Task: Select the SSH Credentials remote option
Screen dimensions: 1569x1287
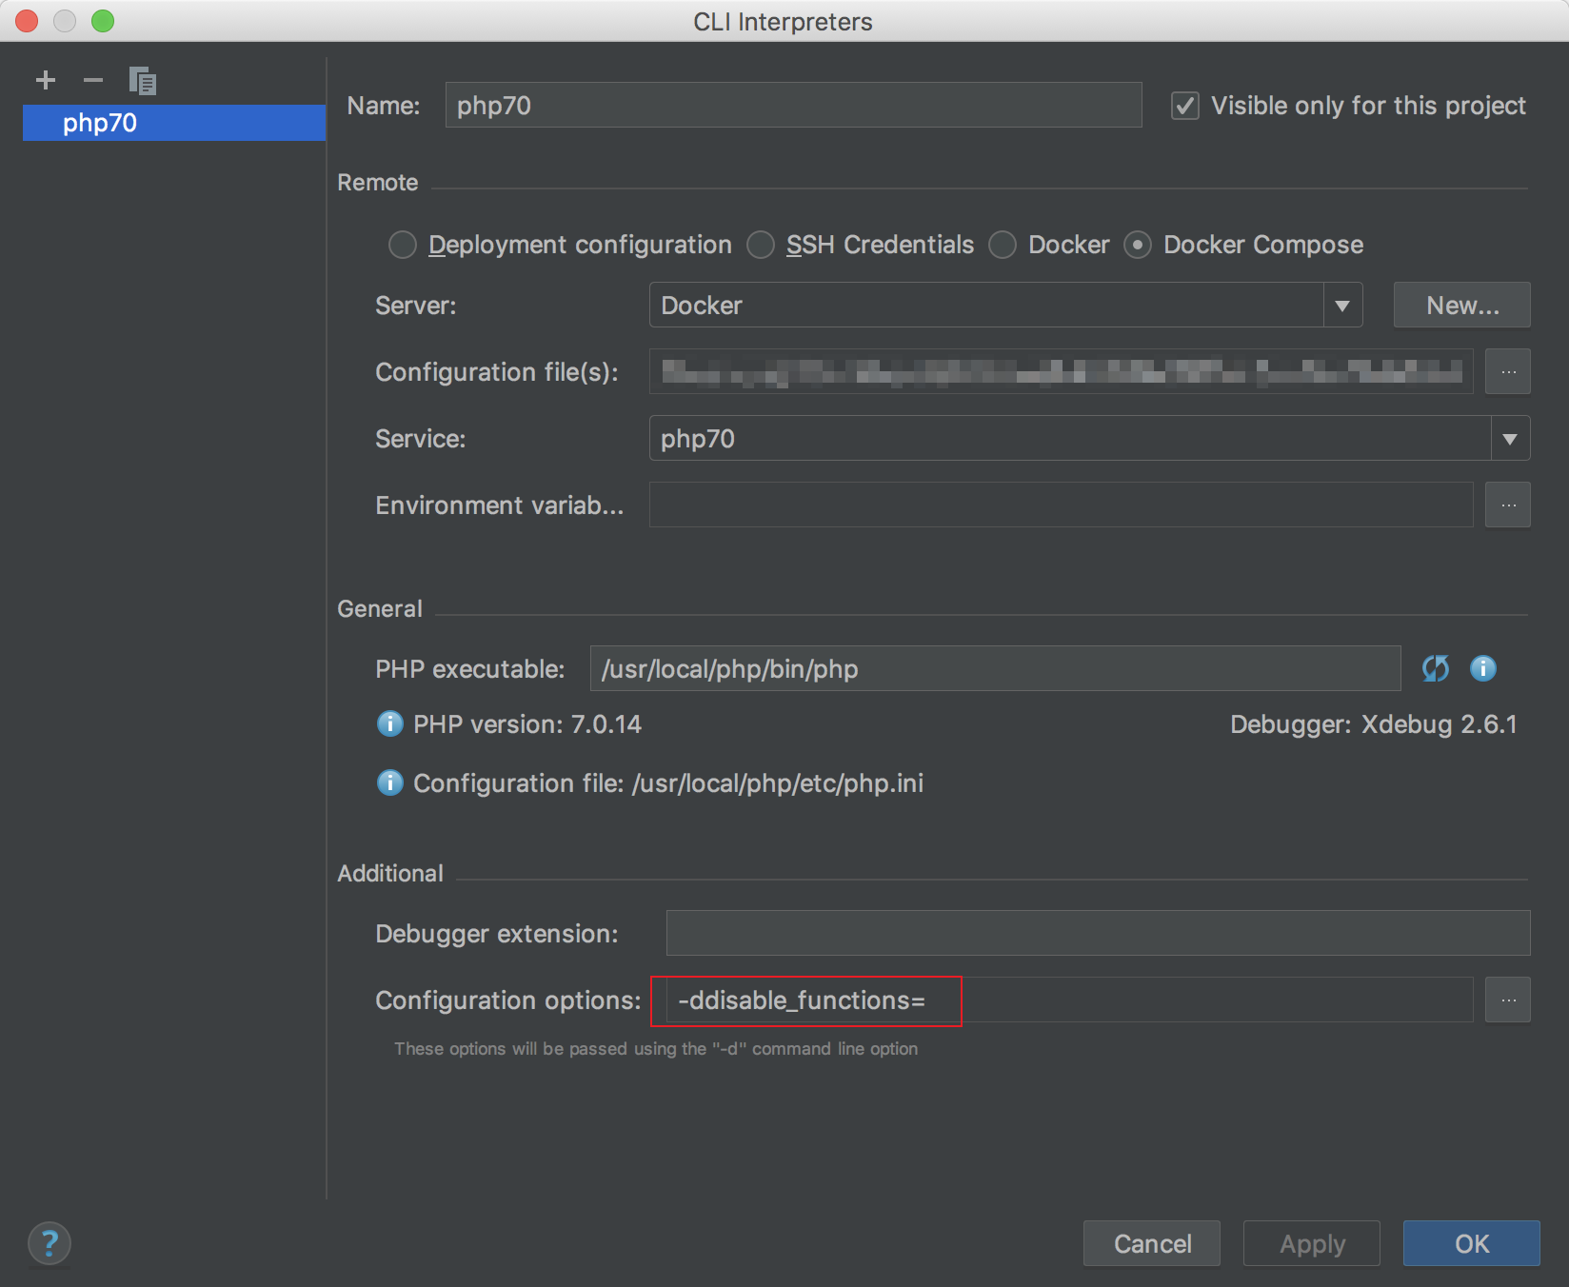Action: point(761,245)
